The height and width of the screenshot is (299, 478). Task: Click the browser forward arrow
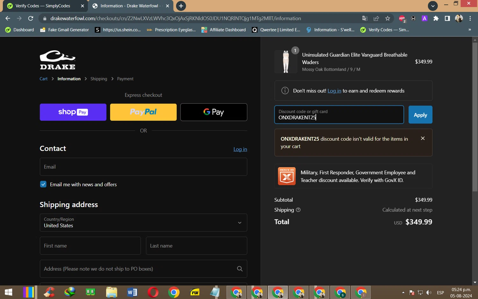pyautogui.click(x=19, y=19)
